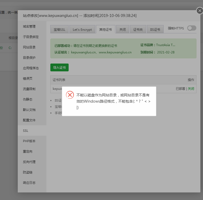Open the Let's Encrypt tab

(x=82, y=29)
